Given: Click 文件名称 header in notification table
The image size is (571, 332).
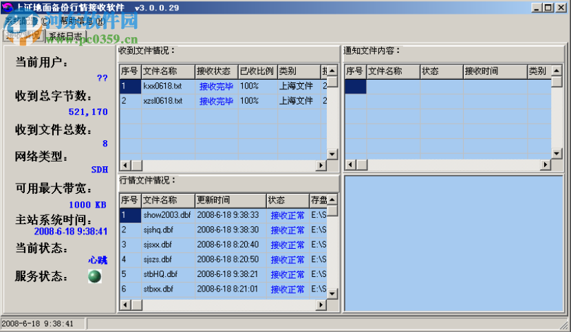Looking at the screenshot, I should (394, 71).
